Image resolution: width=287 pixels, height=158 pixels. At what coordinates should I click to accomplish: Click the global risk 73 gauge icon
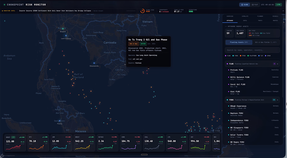[142, 11]
